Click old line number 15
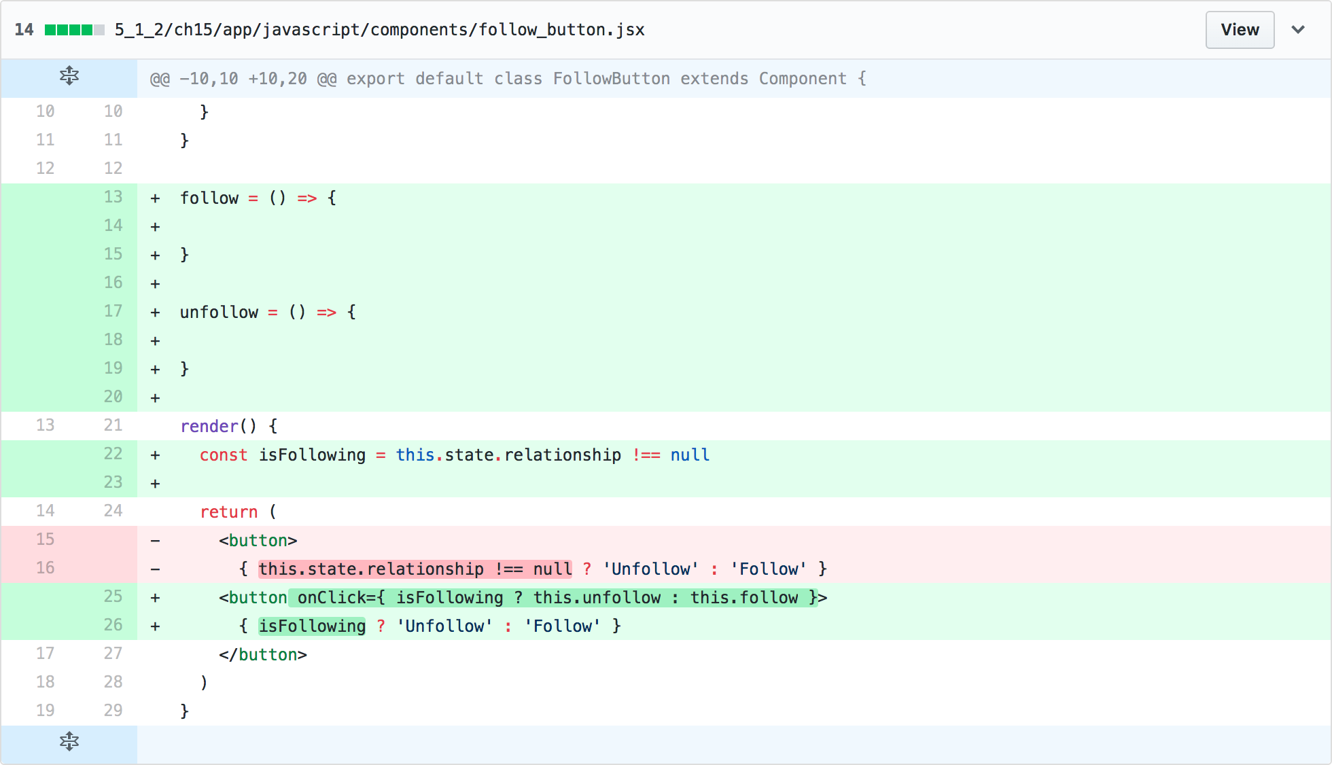The image size is (1332, 765). (x=45, y=539)
